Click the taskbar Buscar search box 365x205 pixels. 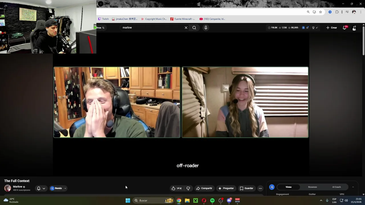pyautogui.click(x=153, y=200)
